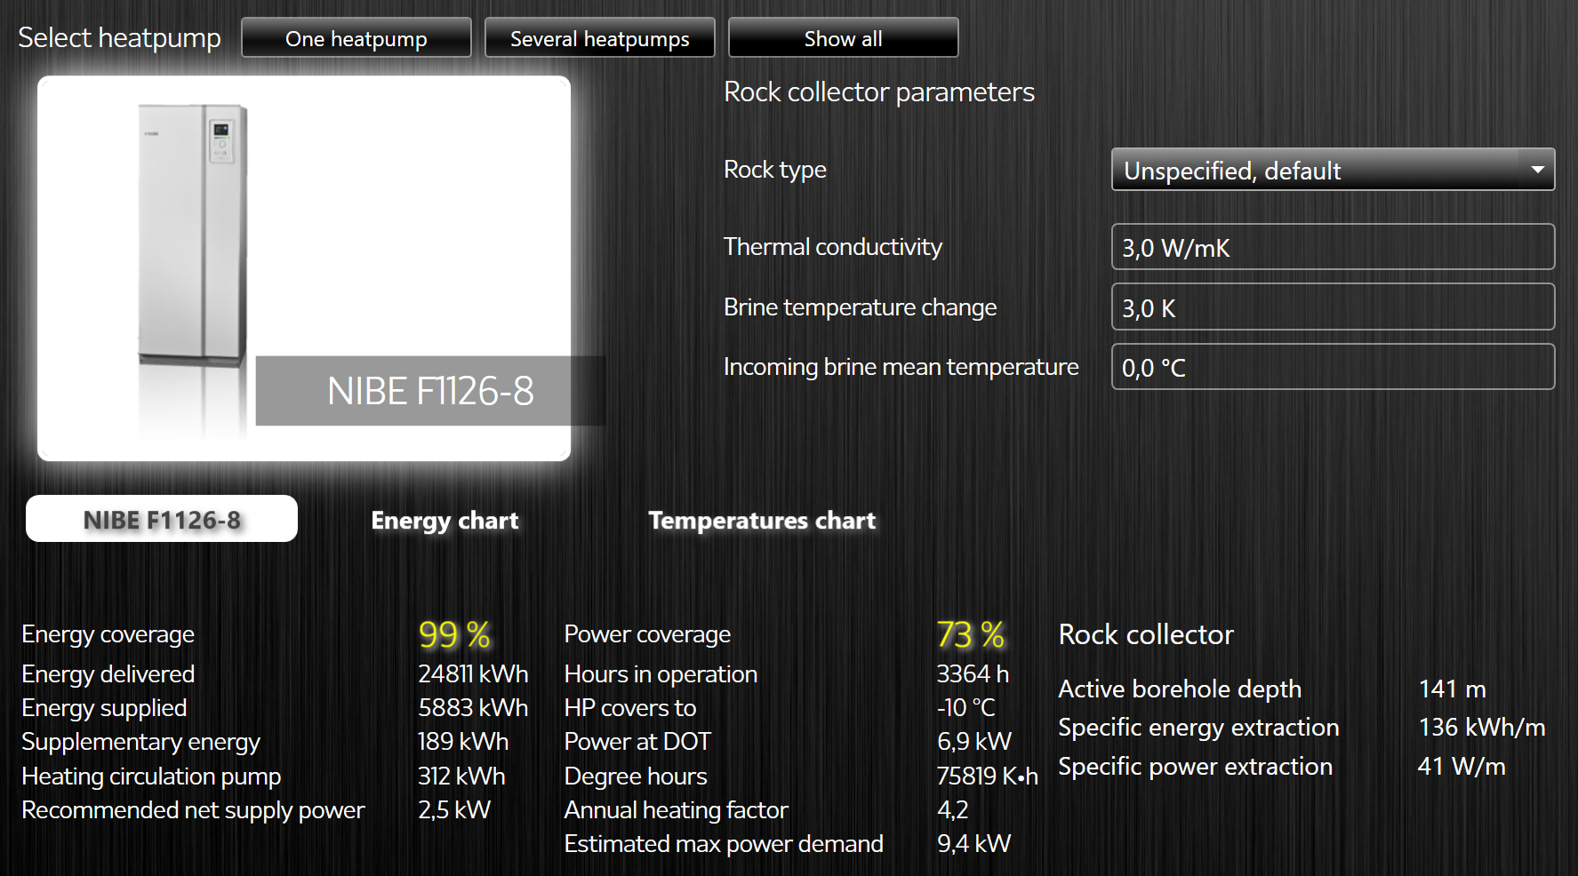Click the Energy coverage label
Image resolution: width=1578 pixels, height=876 pixels.
[x=108, y=634]
